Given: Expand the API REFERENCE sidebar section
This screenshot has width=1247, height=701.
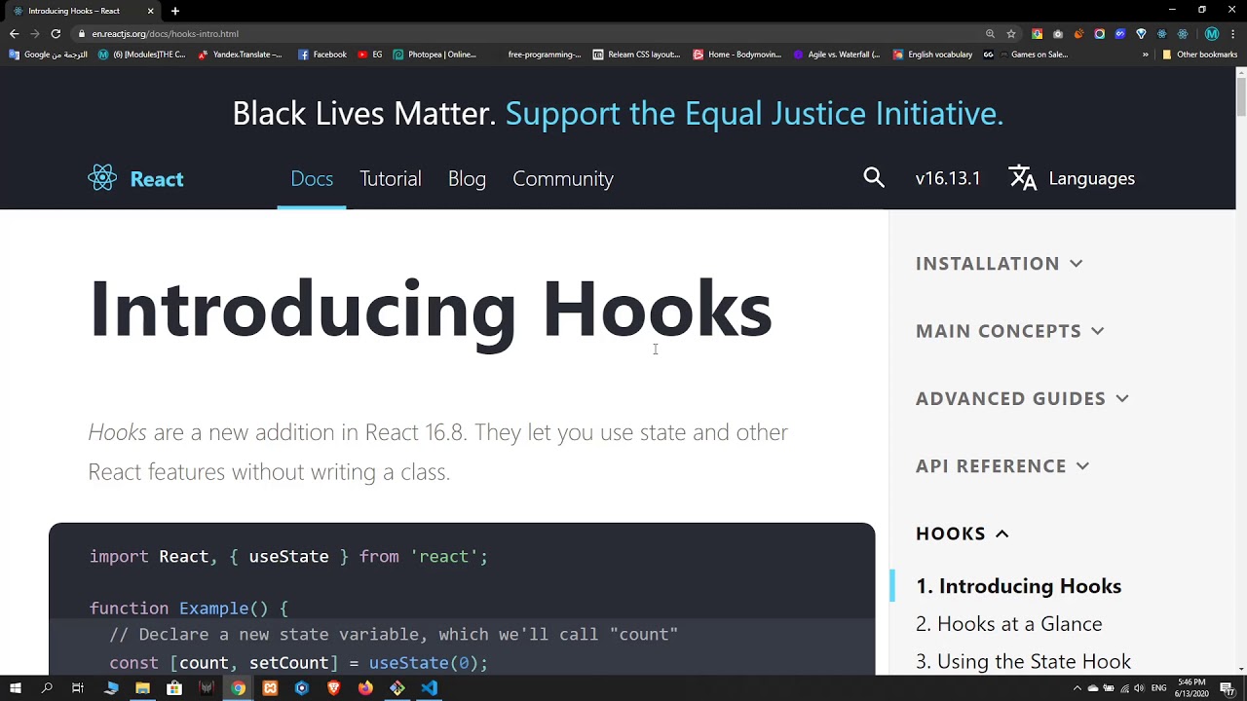Looking at the screenshot, I should 1002,465.
